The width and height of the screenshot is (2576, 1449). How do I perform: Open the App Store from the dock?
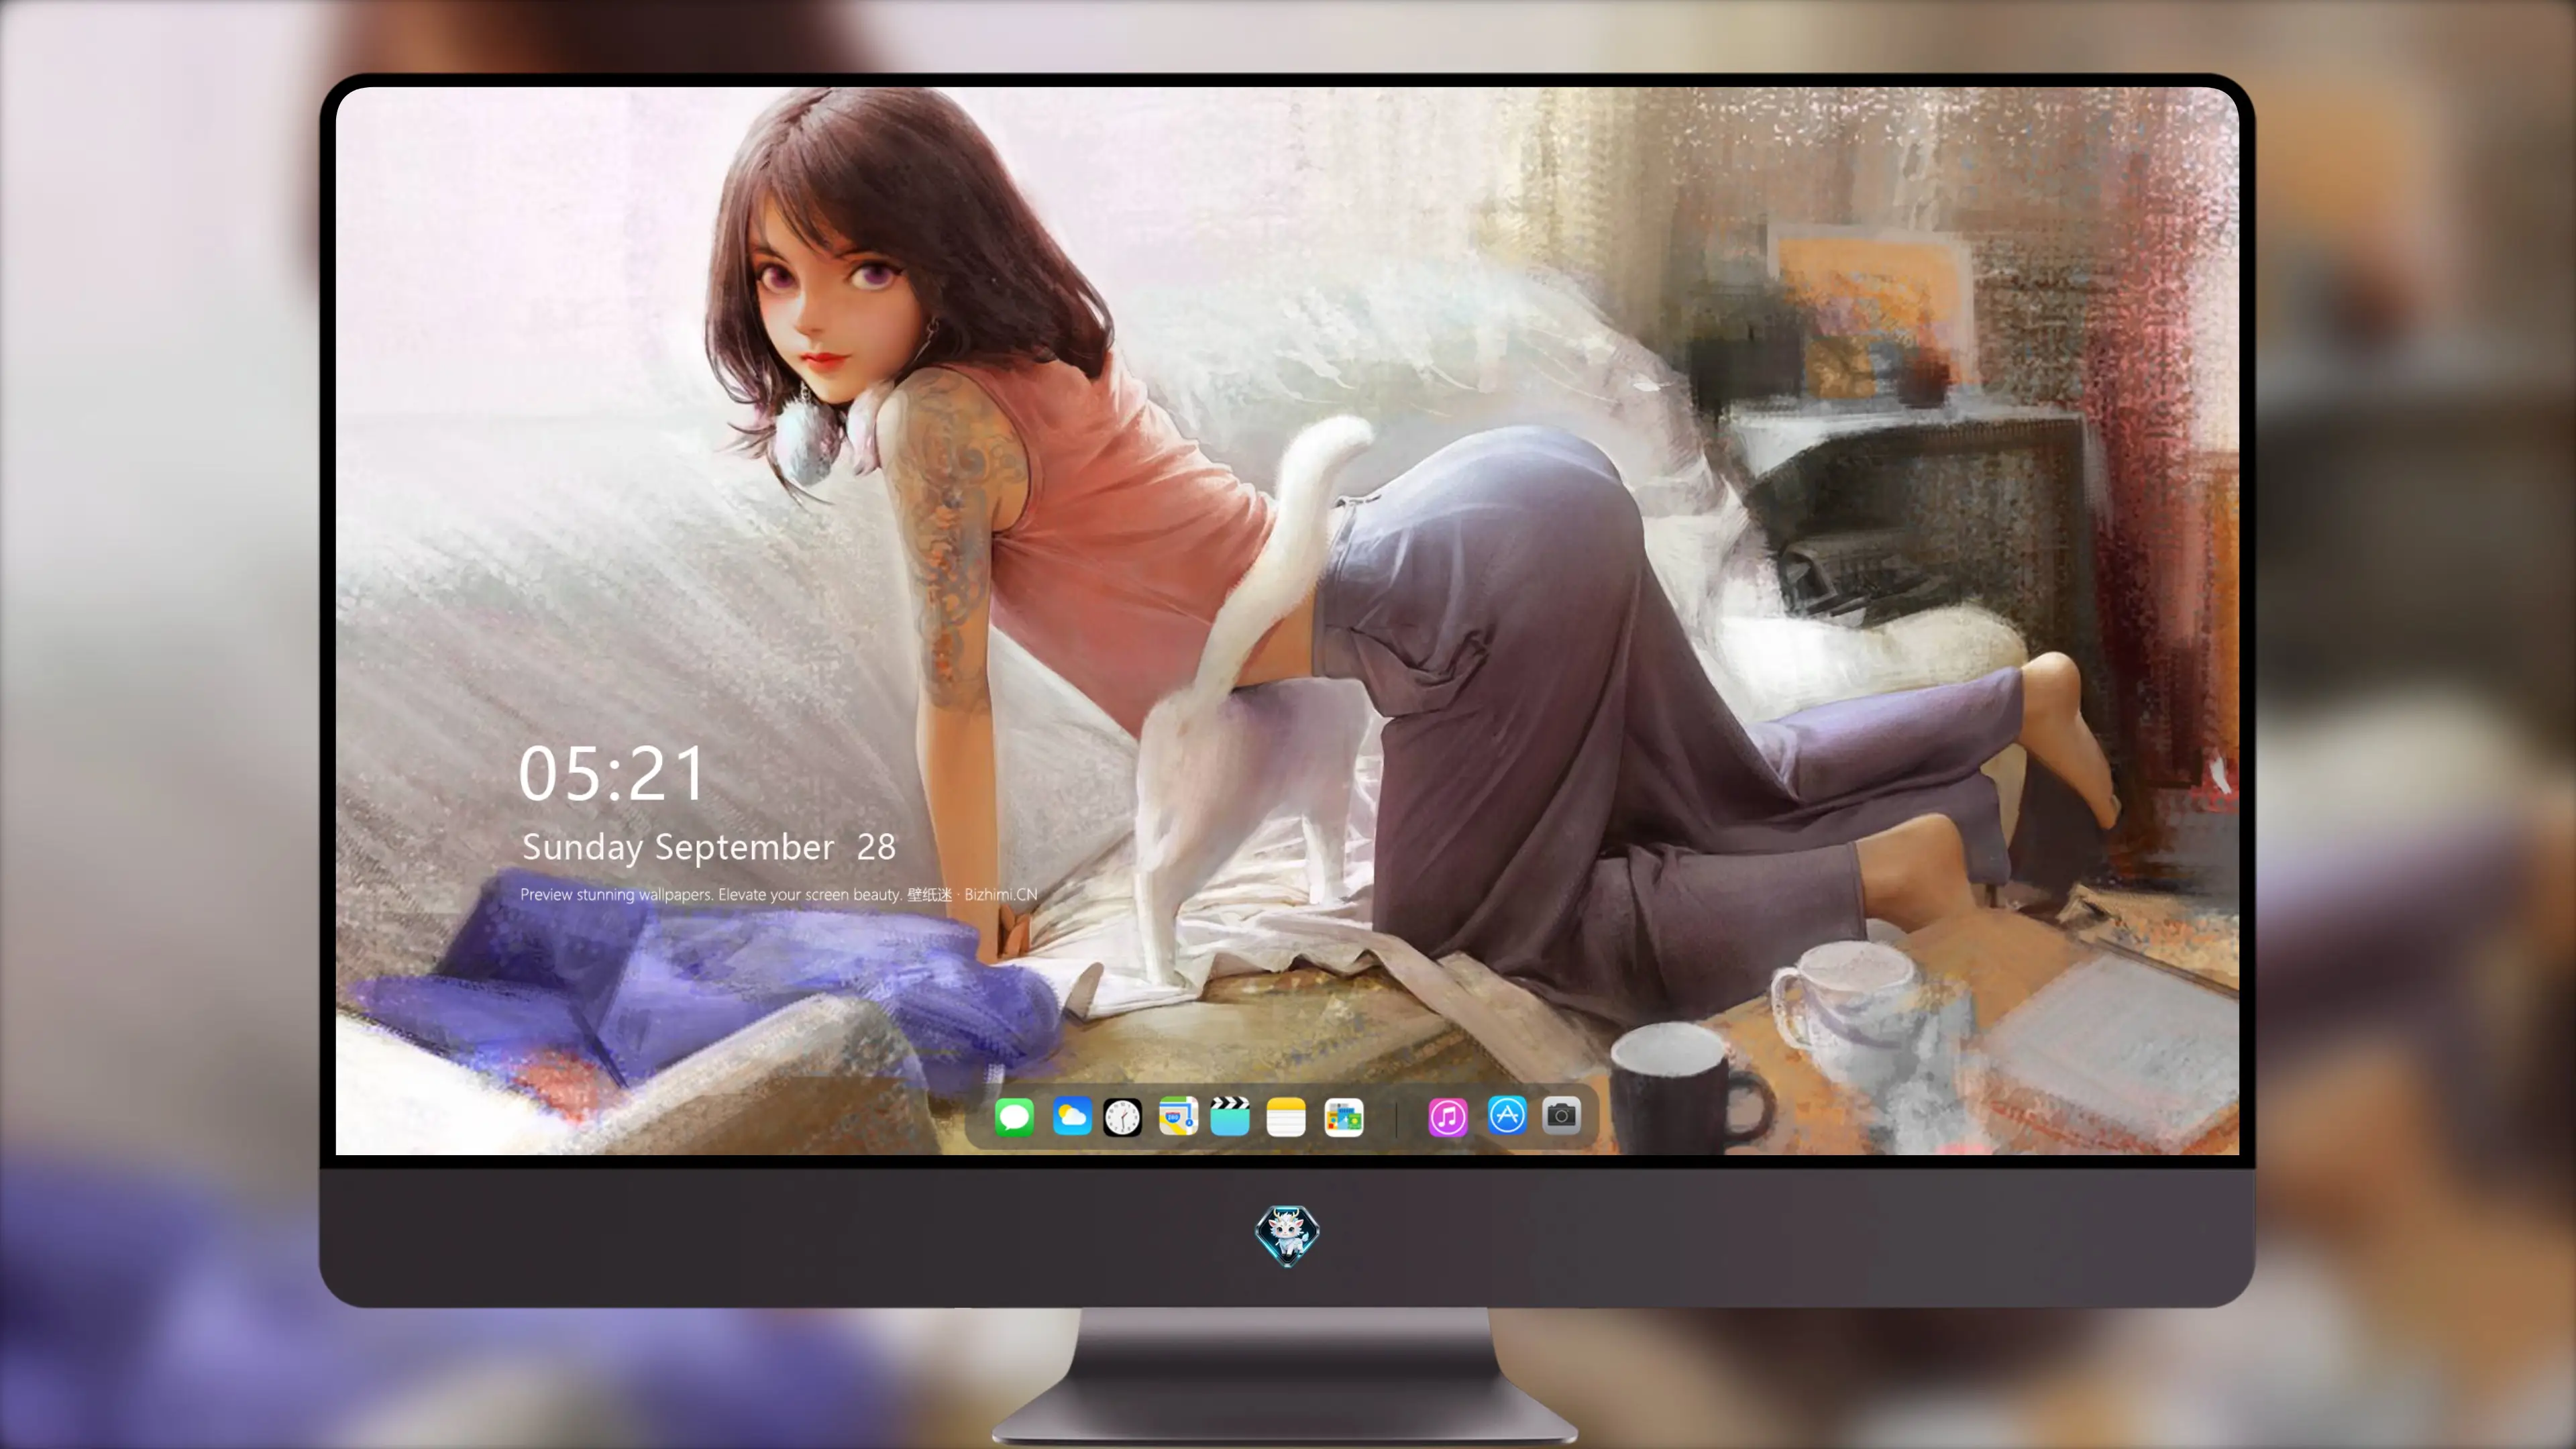click(x=1507, y=1116)
